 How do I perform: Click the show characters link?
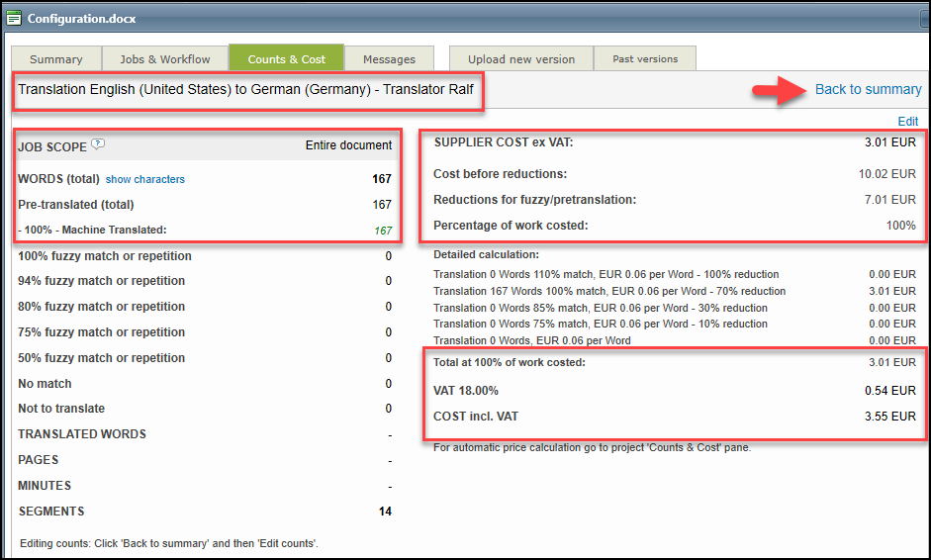coord(145,180)
